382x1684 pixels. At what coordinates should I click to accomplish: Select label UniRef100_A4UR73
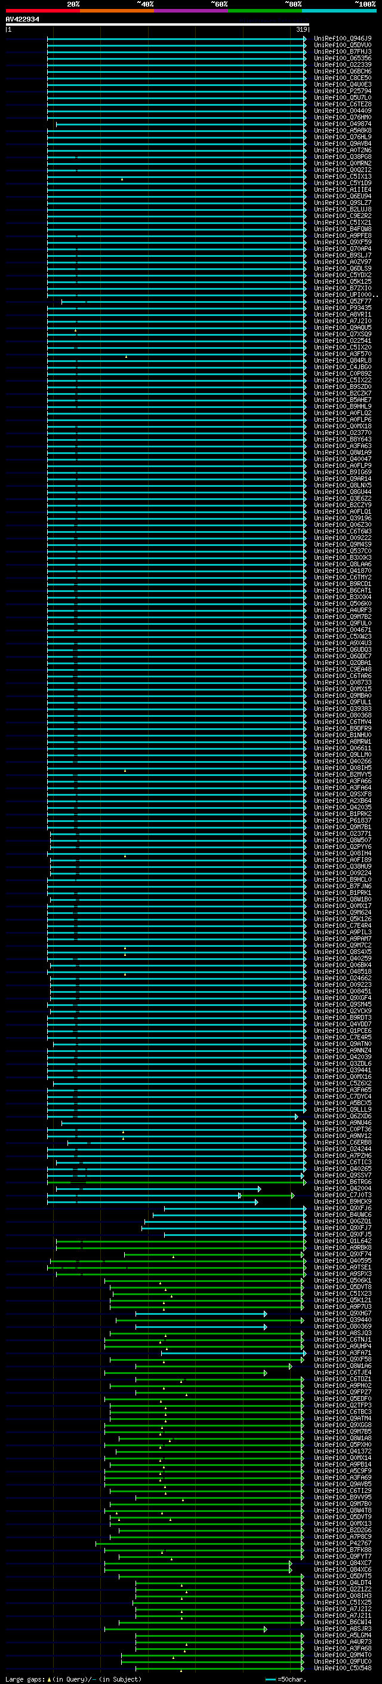pyautogui.click(x=343, y=1642)
